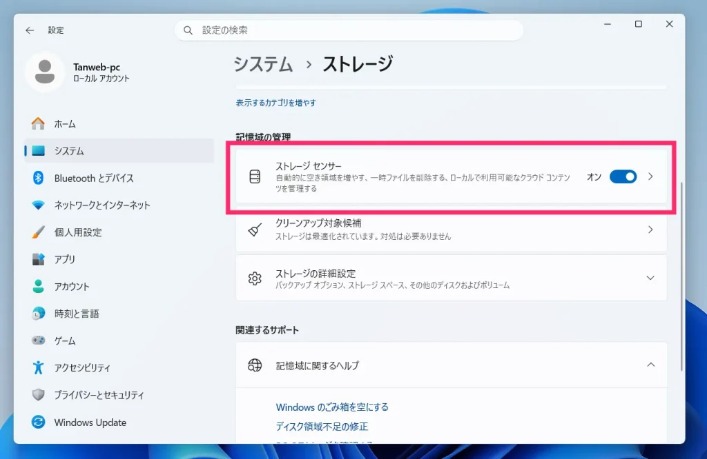
Task: Click the network Wi-Fi icon
Action: 39,205
